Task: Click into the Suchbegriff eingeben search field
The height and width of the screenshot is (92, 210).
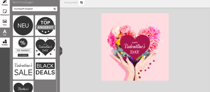Action: tap(35, 9)
